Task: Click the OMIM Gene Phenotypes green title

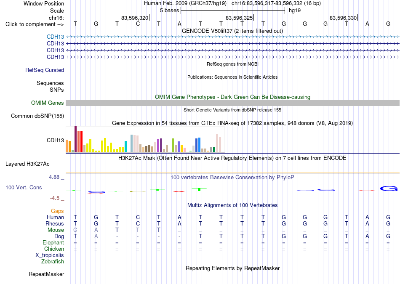Action: point(232,97)
